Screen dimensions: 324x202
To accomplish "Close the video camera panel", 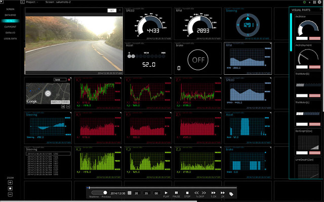I will tap(119, 10).
